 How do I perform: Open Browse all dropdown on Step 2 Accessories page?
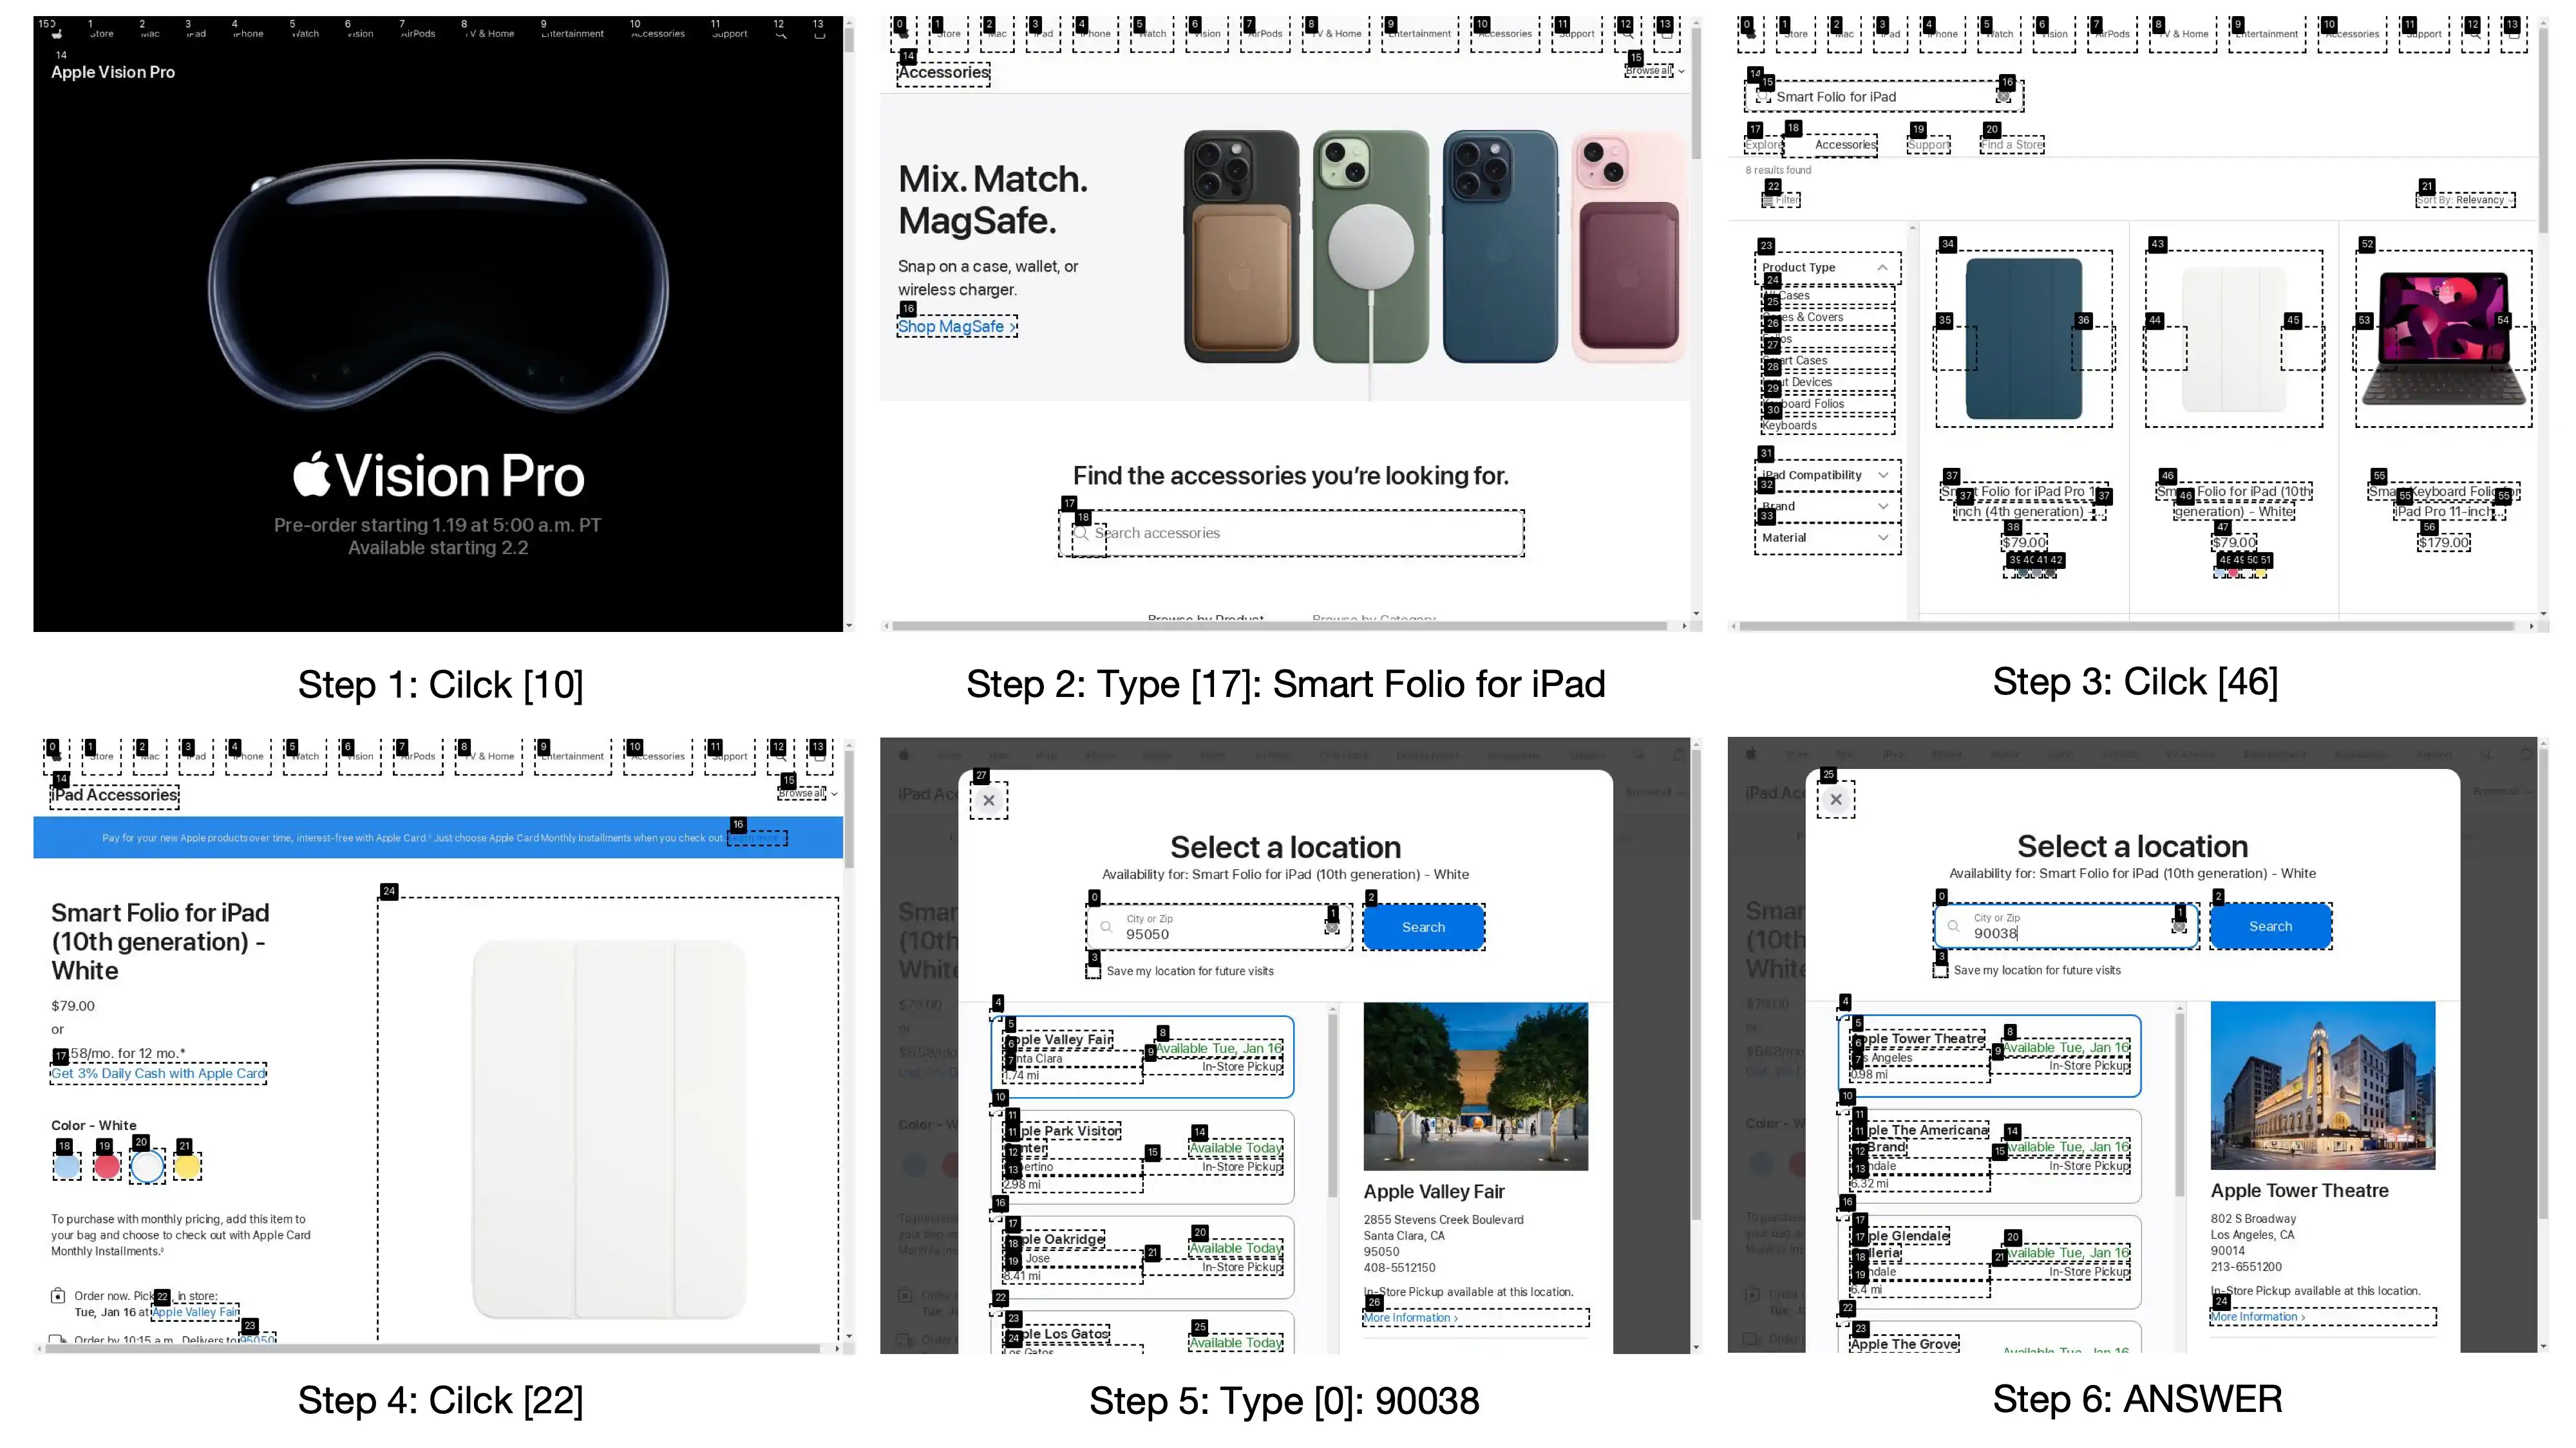(x=1654, y=71)
